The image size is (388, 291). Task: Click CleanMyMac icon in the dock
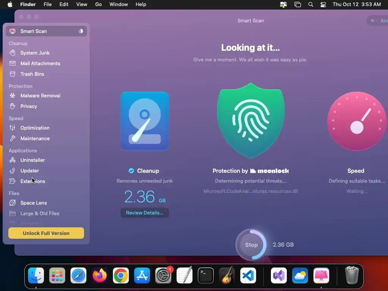point(321,275)
